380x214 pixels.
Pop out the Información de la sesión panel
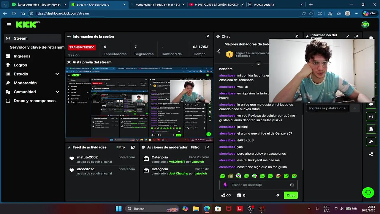coord(207,37)
